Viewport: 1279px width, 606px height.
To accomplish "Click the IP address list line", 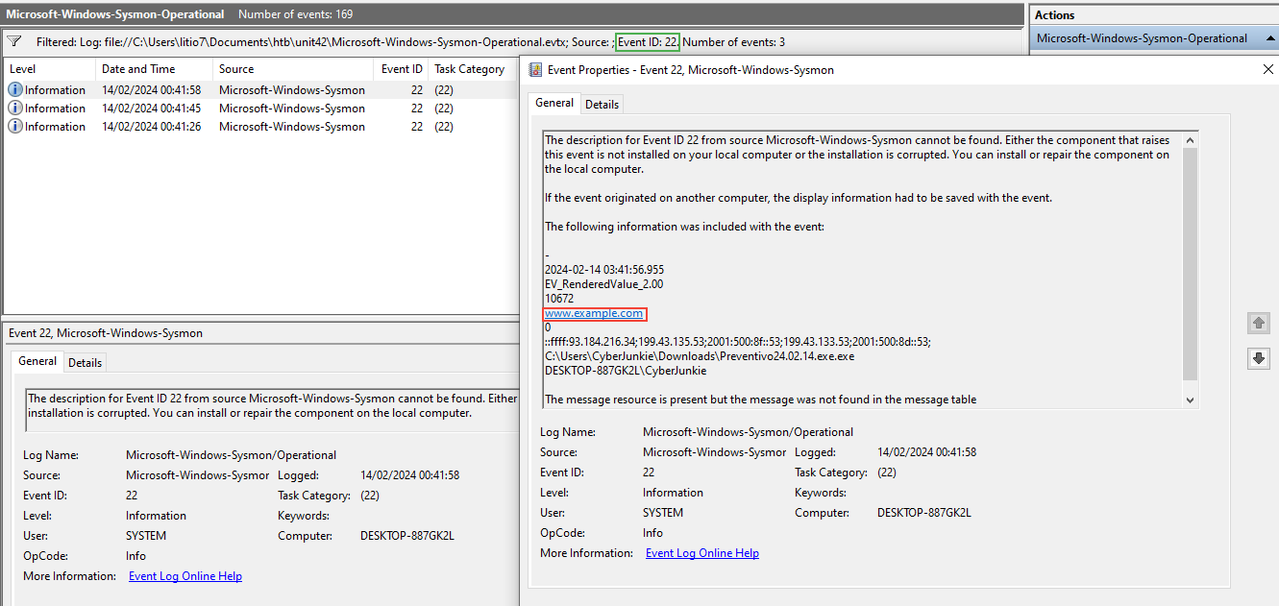I will pos(737,342).
